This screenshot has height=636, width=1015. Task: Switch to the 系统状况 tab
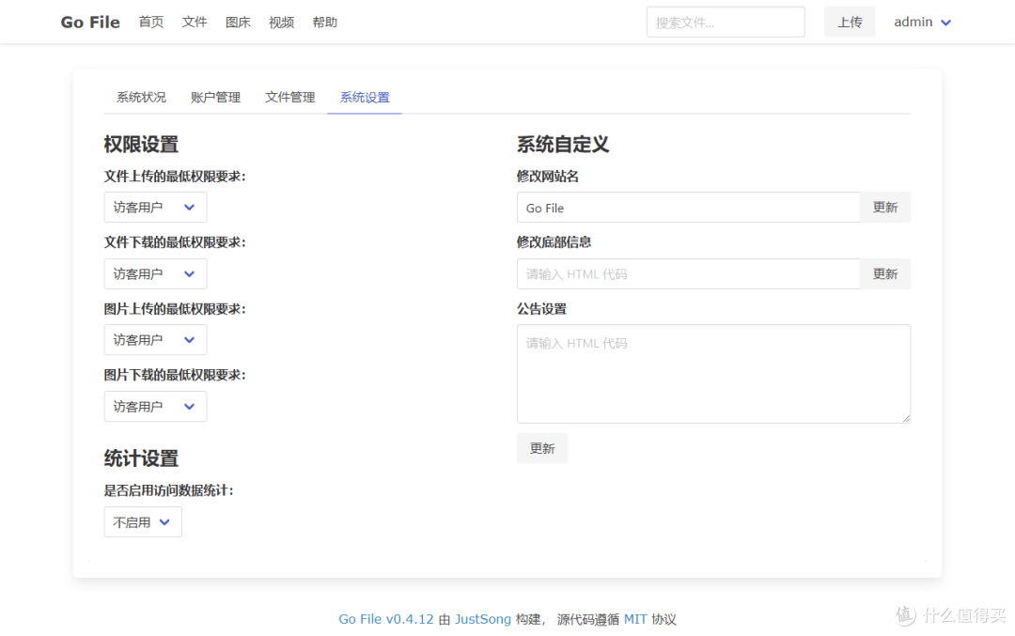(x=141, y=97)
